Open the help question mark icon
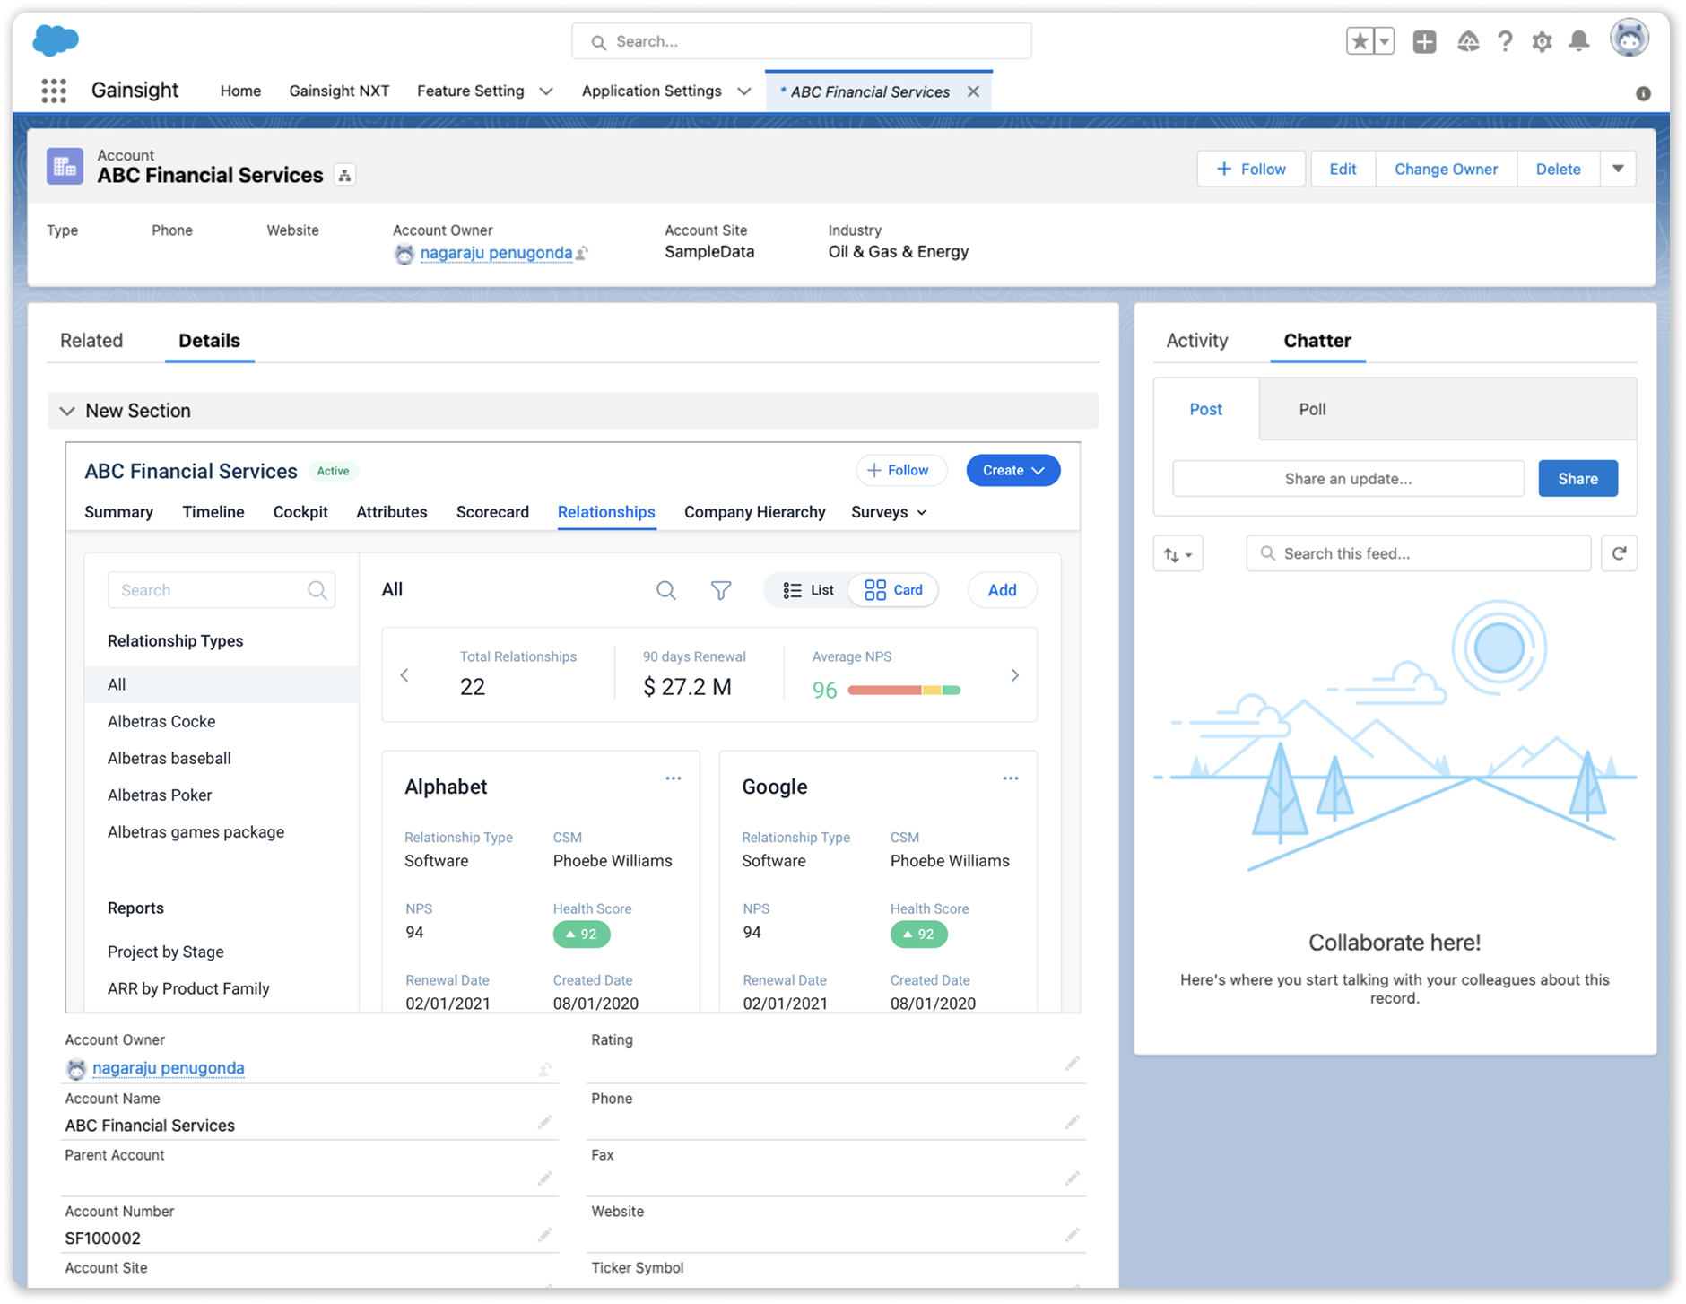The height and width of the screenshot is (1304, 1686). coord(1505,41)
